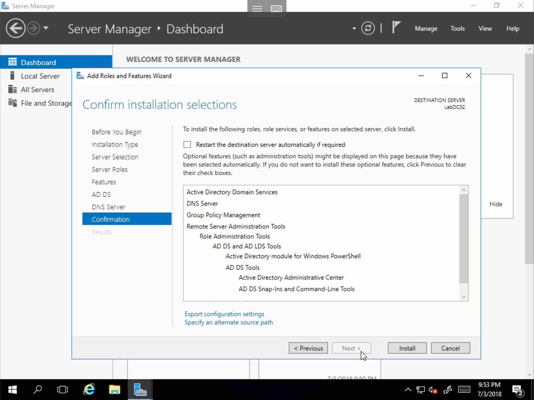Open File Explorer from the taskbar
Screen dimensions: 534x400
pos(115,390)
